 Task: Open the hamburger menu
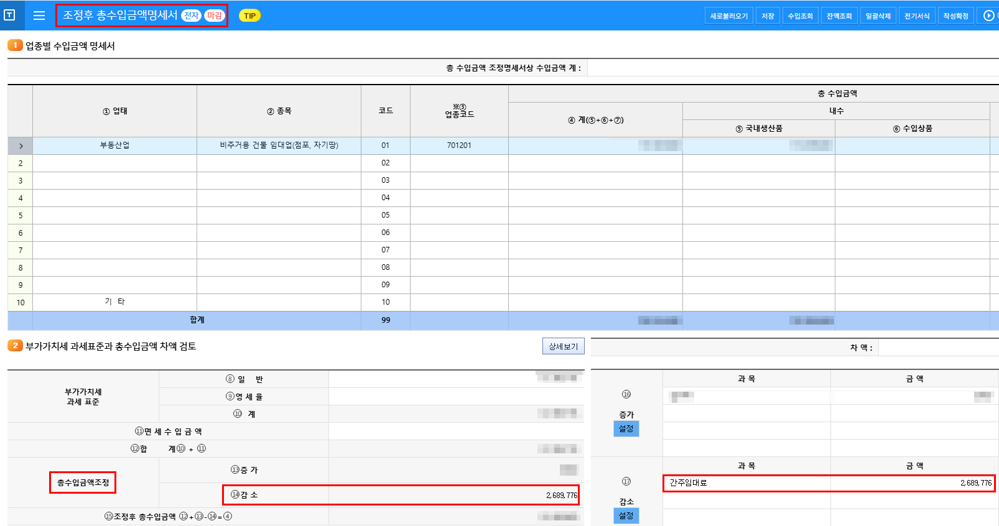pos(39,16)
